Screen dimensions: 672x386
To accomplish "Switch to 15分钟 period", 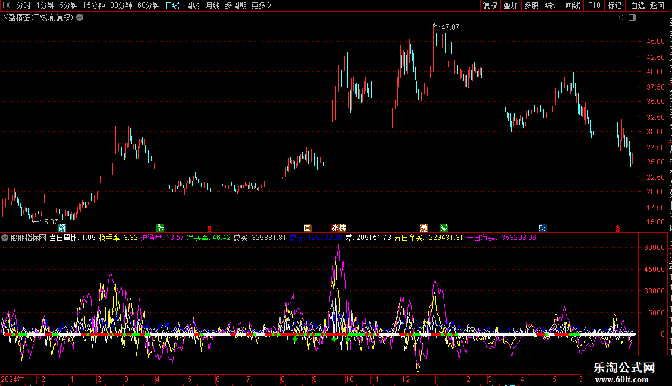I will pyautogui.click(x=94, y=5).
